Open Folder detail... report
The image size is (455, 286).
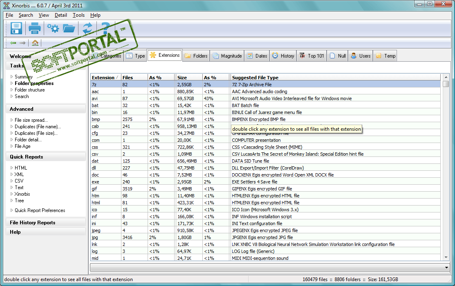(28, 140)
